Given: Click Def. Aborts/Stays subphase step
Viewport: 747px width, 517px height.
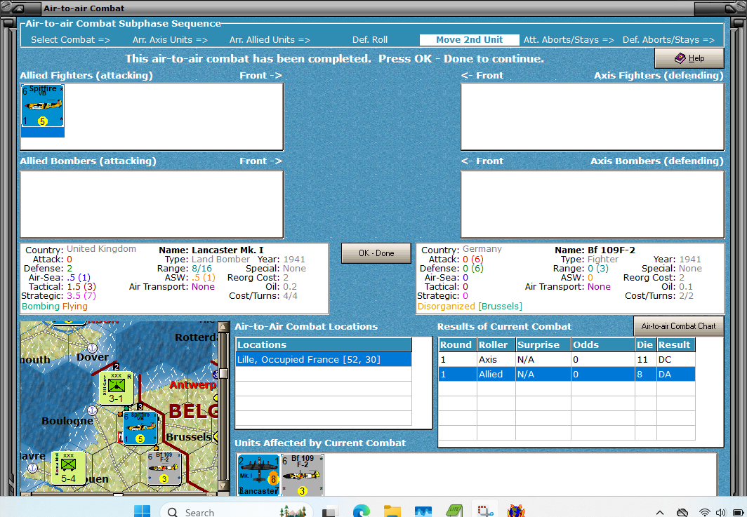Looking at the screenshot, I should pyautogui.click(x=668, y=40).
